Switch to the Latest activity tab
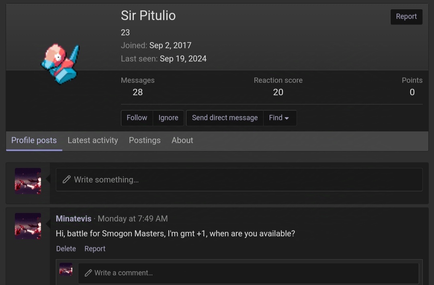The width and height of the screenshot is (434, 285). [93, 140]
